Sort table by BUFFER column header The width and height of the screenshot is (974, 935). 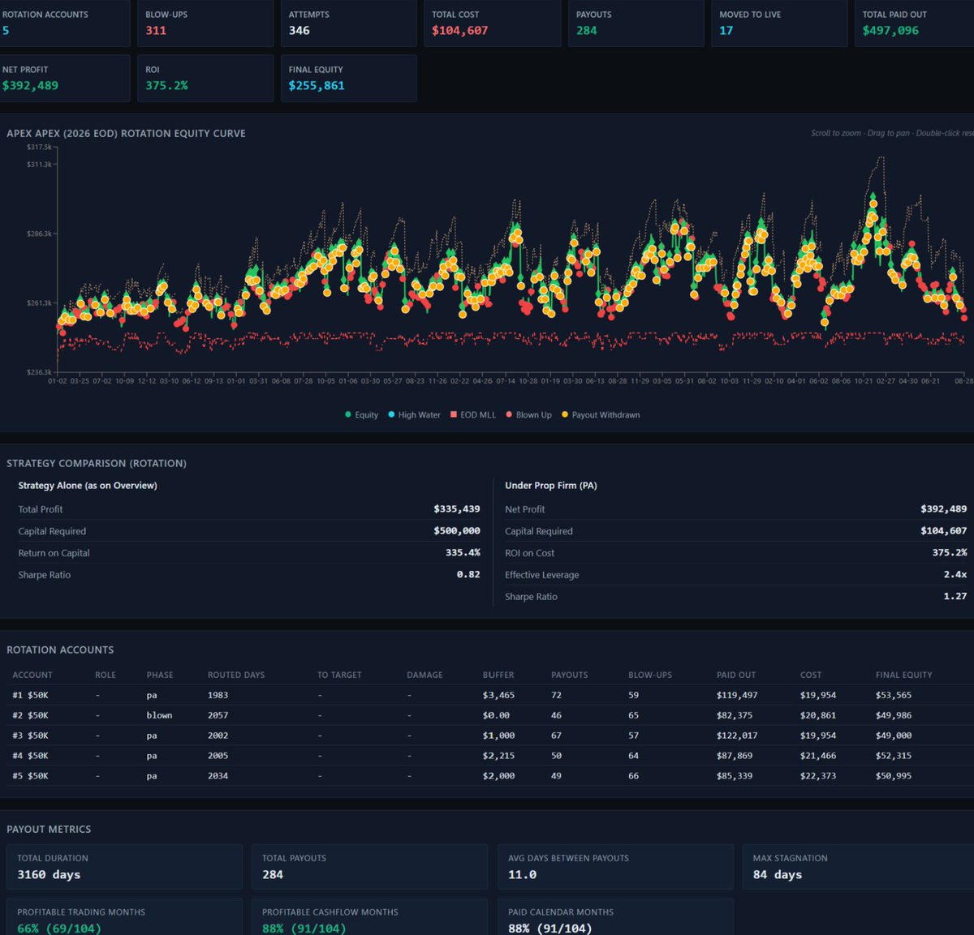click(x=498, y=675)
